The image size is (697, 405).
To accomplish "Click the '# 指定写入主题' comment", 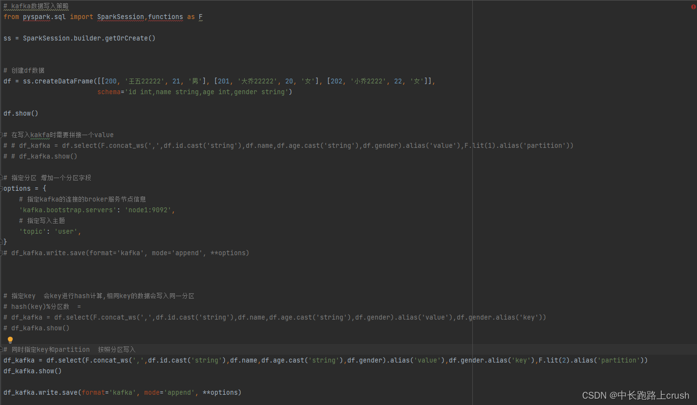I will pyautogui.click(x=42, y=221).
